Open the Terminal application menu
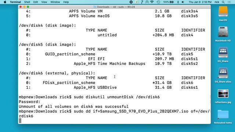Screen dimensions: 235x132 pos(15,2)
